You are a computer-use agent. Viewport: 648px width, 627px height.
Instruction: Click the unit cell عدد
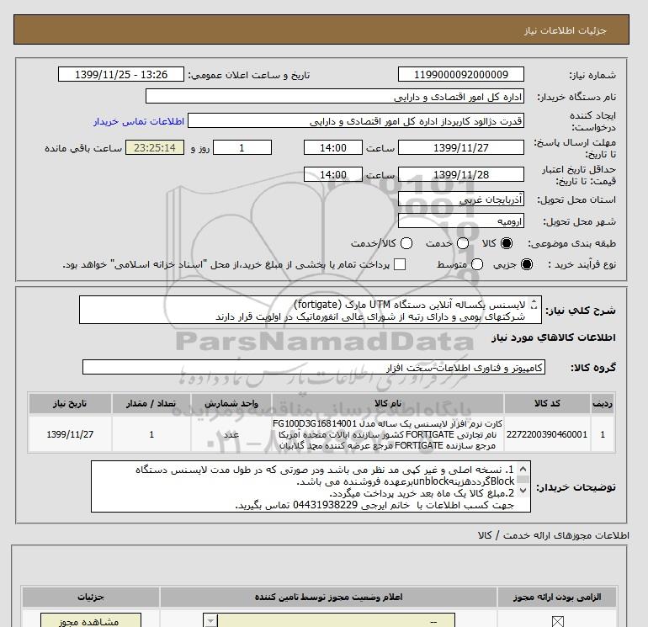(231, 434)
